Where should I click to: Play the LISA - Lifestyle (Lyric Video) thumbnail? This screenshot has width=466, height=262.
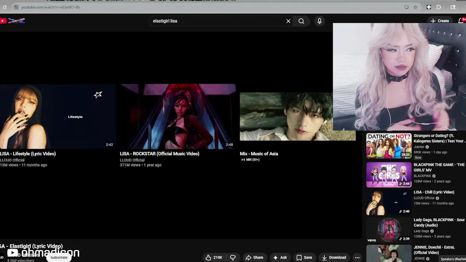click(x=58, y=116)
